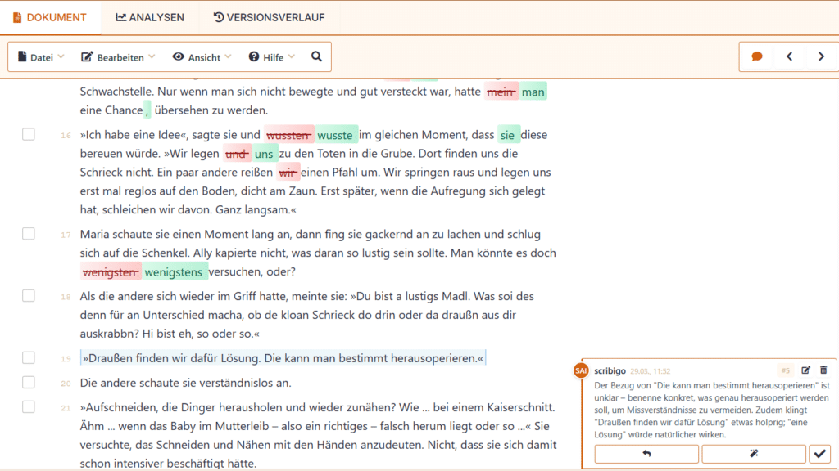Click the reply arrow icon in the comment
The height and width of the screenshot is (471, 839).
pos(646,454)
